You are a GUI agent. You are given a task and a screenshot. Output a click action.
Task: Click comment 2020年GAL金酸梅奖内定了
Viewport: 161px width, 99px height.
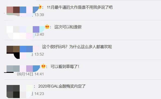(62, 86)
